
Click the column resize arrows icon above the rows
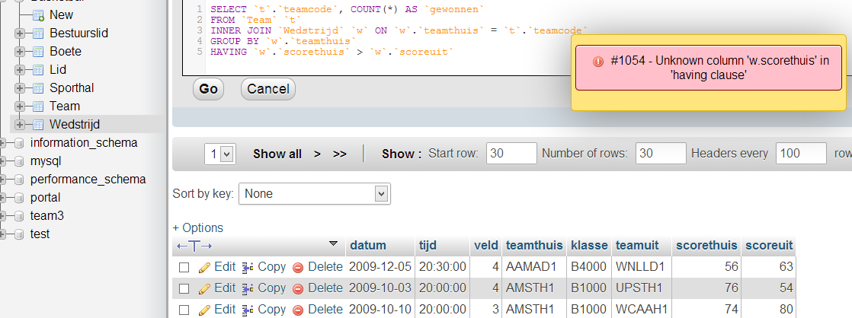(194, 246)
